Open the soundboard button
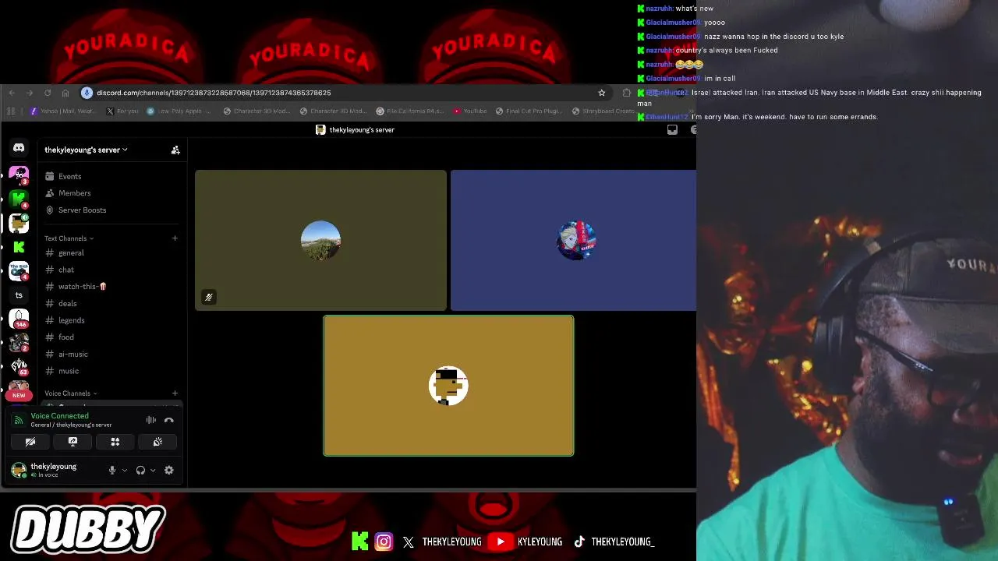998x561 pixels. click(157, 442)
